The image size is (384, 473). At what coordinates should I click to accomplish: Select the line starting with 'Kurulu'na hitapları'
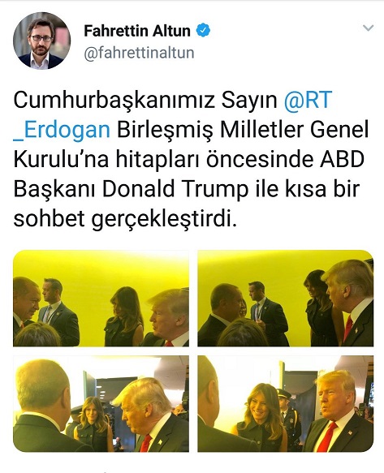[x=189, y=159]
